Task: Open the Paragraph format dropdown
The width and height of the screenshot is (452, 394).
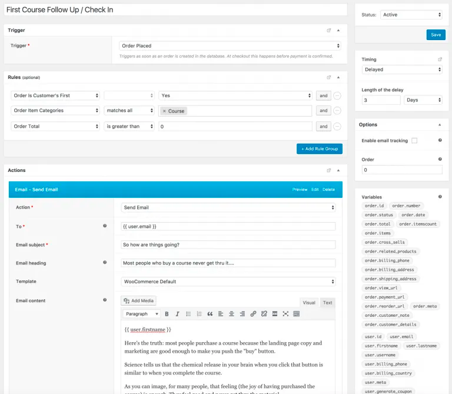Action: [141, 314]
